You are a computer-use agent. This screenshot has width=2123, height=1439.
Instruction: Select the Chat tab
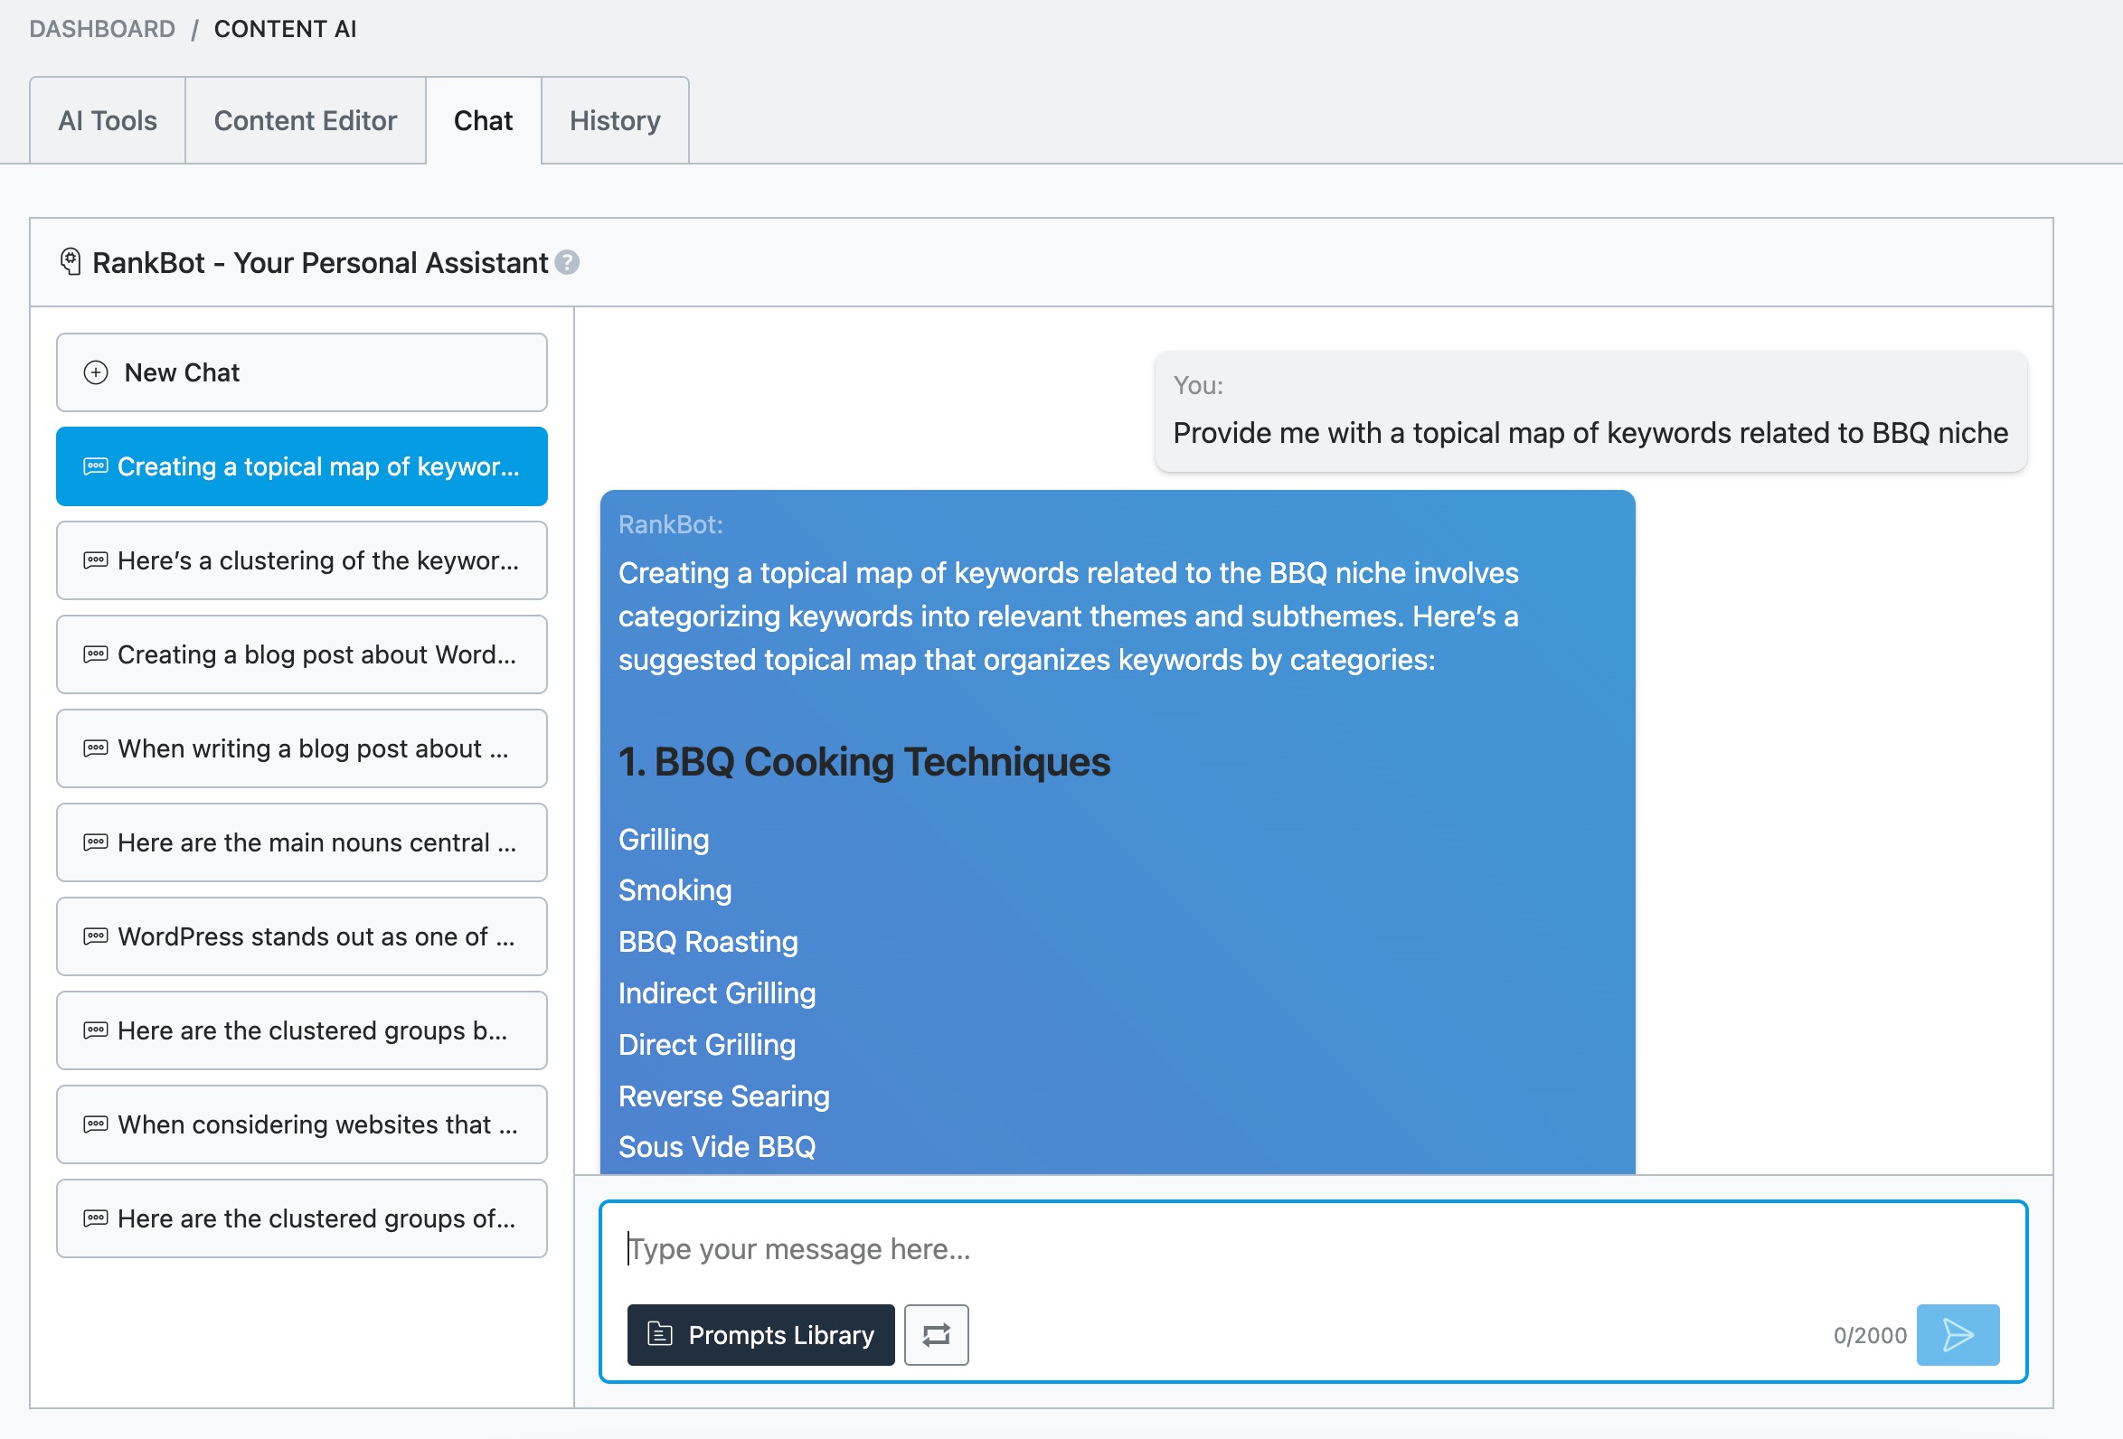click(482, 120)
